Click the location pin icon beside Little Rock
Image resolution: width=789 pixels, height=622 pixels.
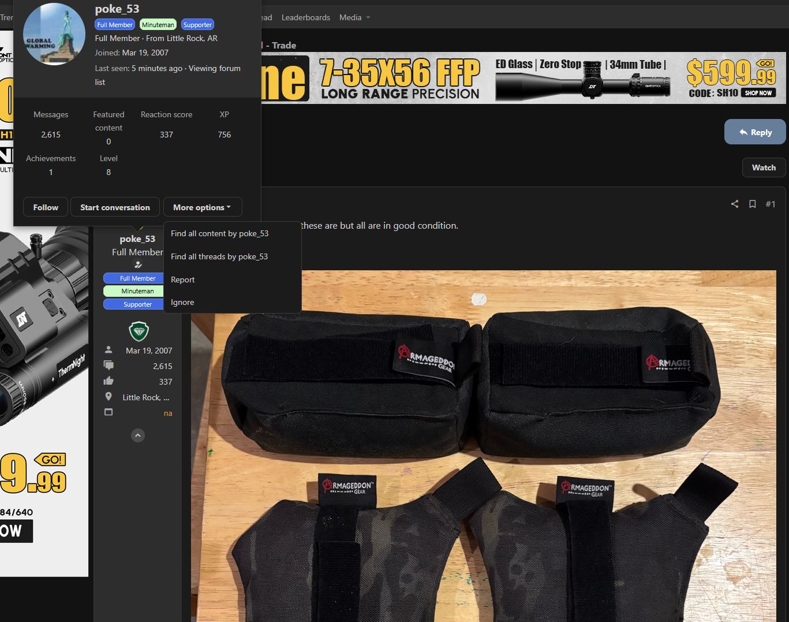[109, 397]
